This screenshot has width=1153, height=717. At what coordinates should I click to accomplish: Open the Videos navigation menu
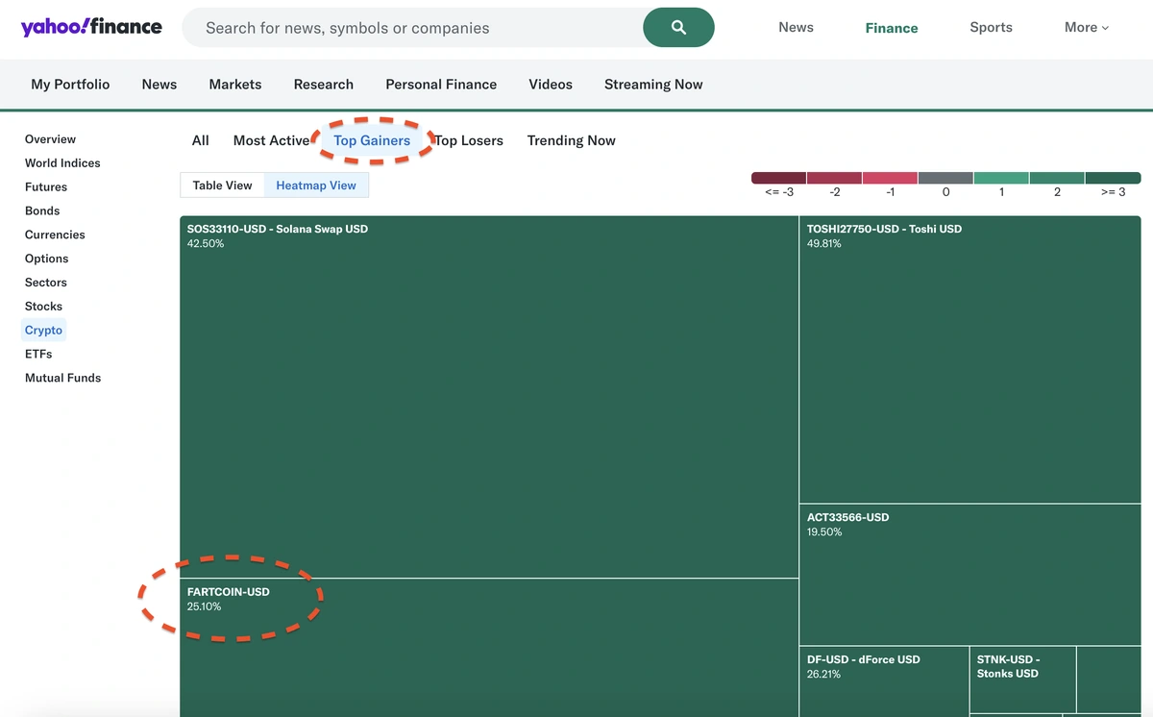(x=551, y=85)
